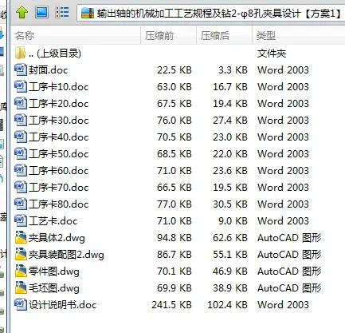Sort by 压缩后 column header
345x333 pixels.
pos(224,35)
